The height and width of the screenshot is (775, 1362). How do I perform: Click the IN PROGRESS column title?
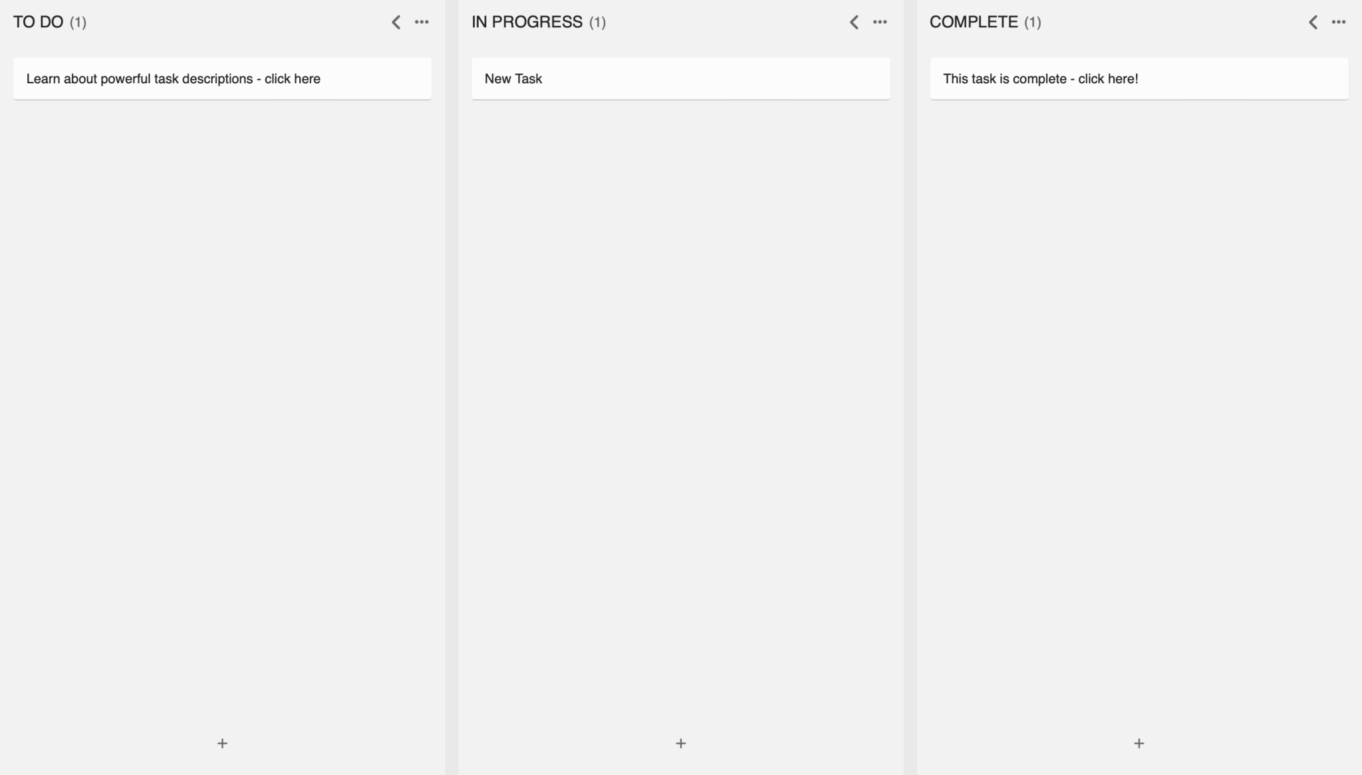[527, 22]
